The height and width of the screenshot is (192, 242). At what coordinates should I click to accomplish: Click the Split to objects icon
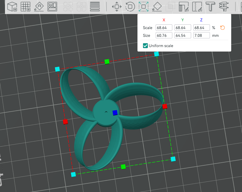point(68,7)
